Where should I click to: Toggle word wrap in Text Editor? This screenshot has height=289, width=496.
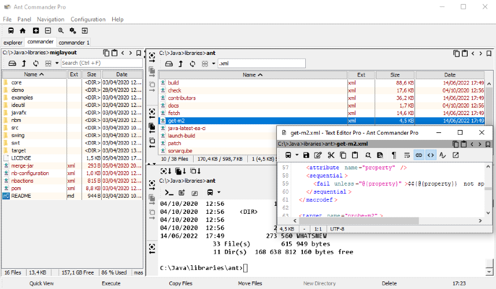click(x=407, y=155)
